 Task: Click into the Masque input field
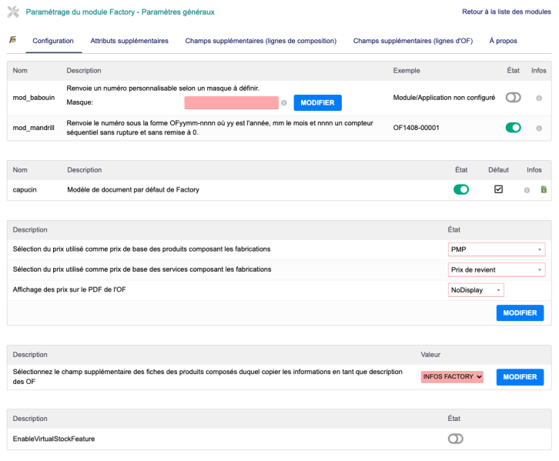[x=231, y=102]
